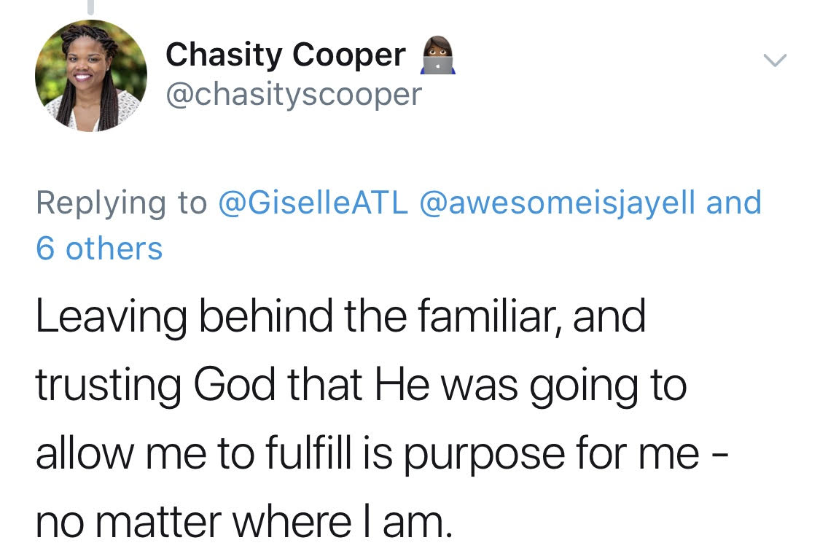Open the Chasity Cooper display name
The height and width of the screenshot is (559, 820).
(285, 55)
